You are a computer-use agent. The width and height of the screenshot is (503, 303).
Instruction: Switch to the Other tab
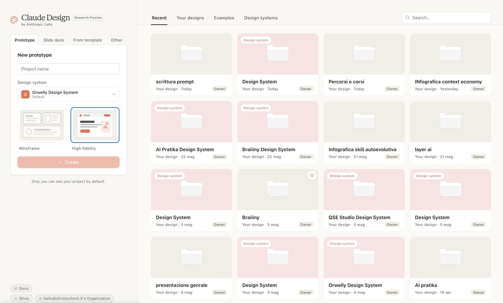pos(117,40)
